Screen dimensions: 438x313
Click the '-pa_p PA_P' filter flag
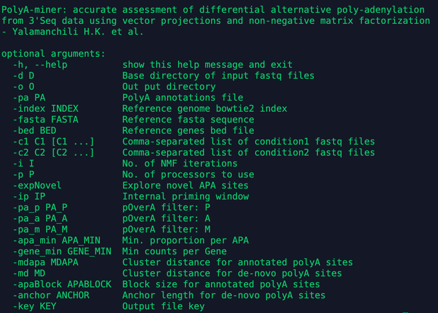[x=40, y=208]
